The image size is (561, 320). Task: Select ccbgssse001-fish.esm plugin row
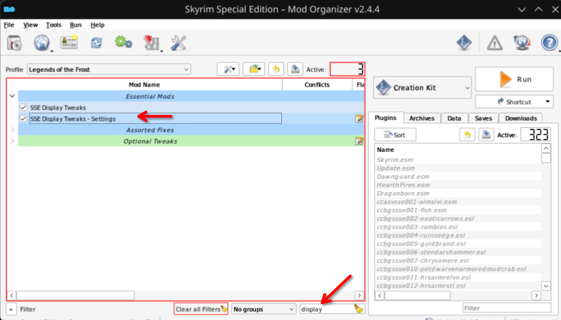pos(458,210)
